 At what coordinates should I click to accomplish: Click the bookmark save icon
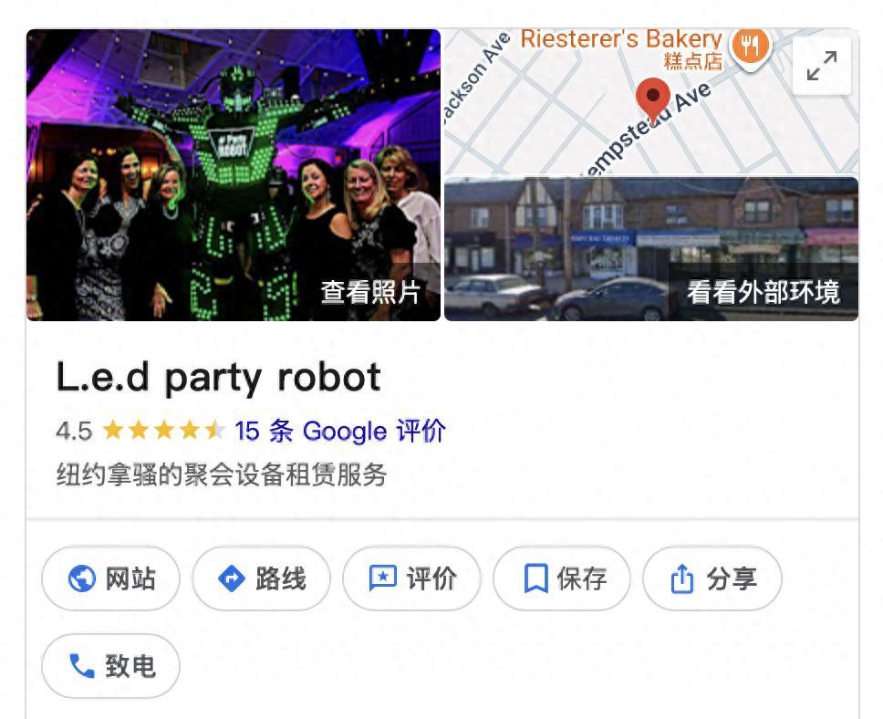(535, 578)
